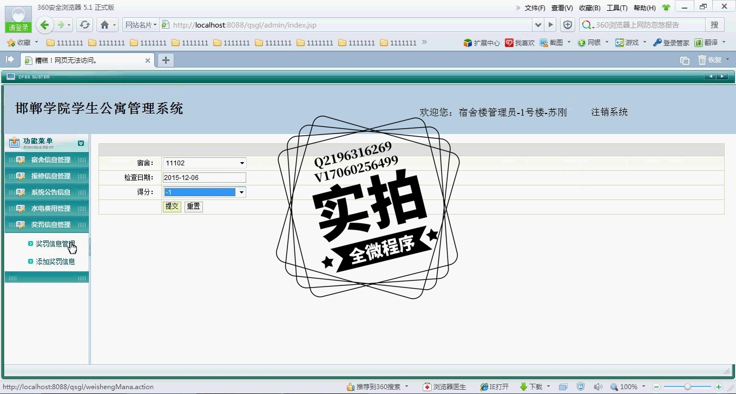Open the 文件(F) menu
This screenshot has width=736, height=394.
coord(535,8)
